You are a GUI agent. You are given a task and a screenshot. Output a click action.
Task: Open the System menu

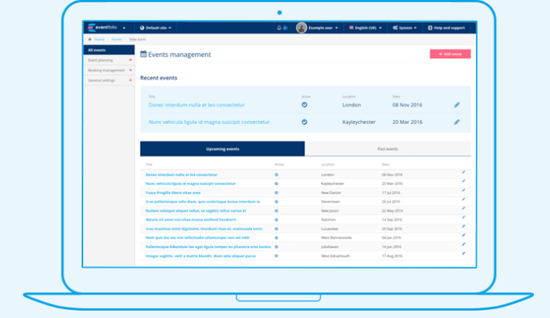point(405,27)
